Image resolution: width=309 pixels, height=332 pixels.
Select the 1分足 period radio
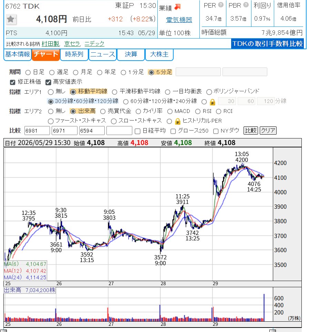tap(123, 72)
